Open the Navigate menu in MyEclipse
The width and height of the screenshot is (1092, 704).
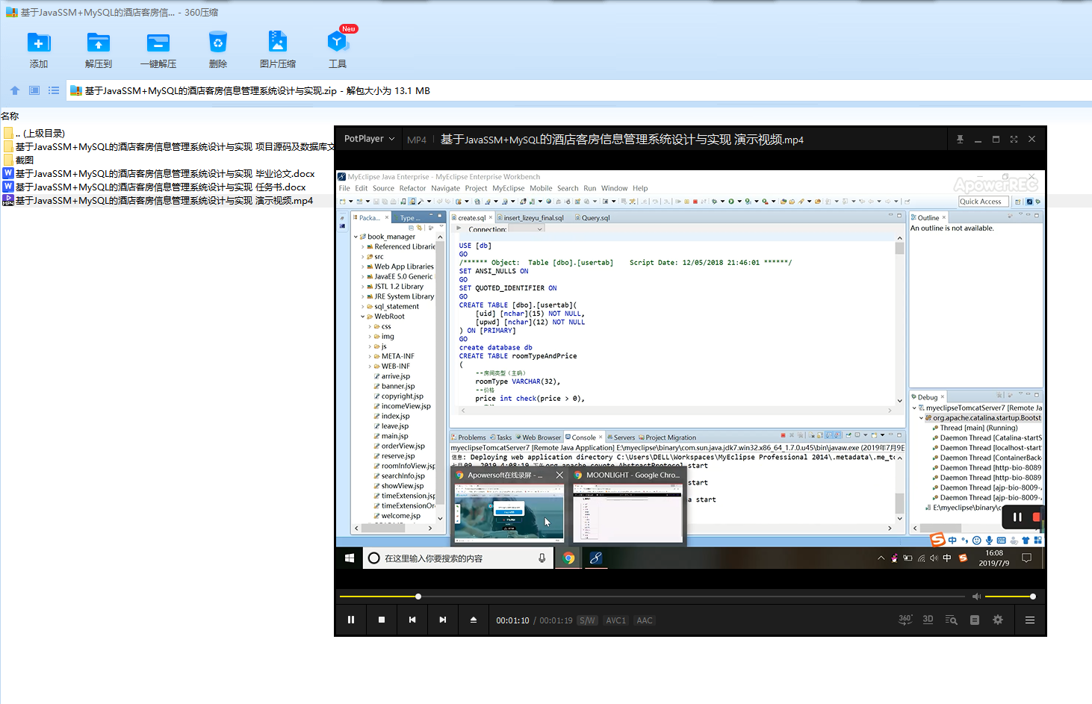coord(445,188)
